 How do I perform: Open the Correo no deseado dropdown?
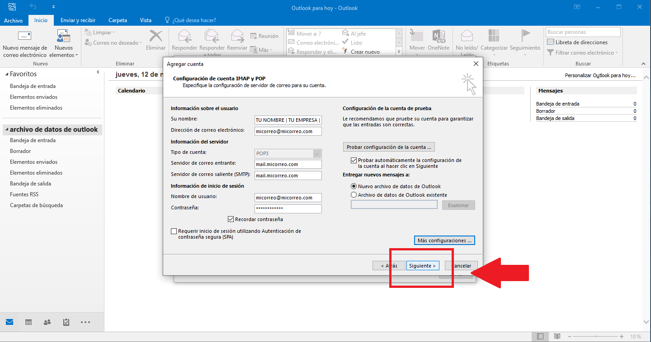pyautogui.click(x=113, y=43)
